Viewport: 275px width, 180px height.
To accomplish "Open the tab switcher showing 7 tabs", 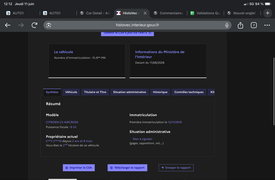I will point(254,25).
